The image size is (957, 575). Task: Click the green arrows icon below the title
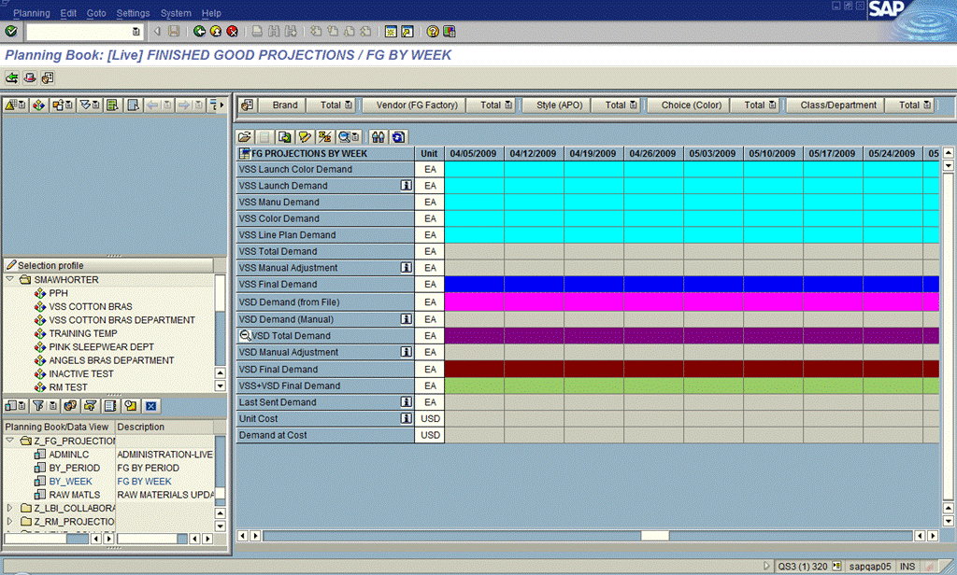point(11,78)
